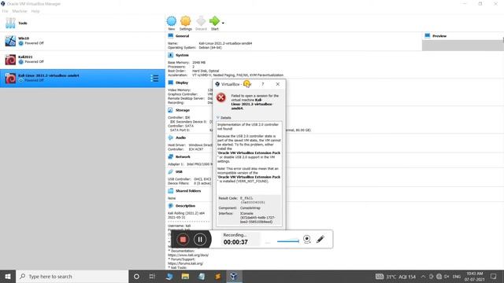Open Sublime Text from the taskbar
This screenshot has width=504, height=283.
[217, 276]
